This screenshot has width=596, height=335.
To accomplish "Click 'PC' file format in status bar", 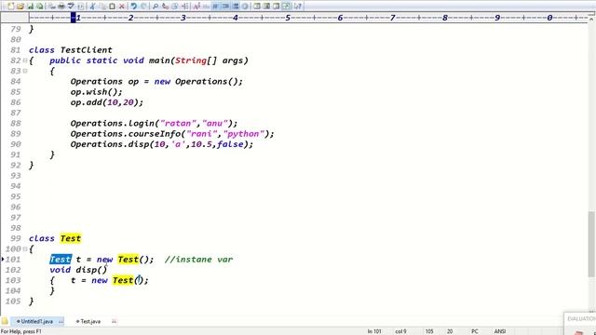I will [x=475, y=331].
